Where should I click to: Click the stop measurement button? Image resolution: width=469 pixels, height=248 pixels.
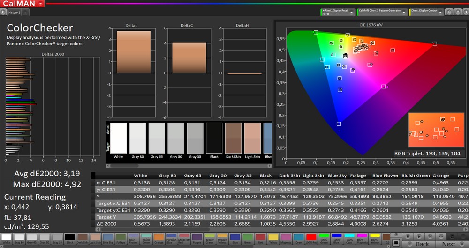[x=408, y=236]
